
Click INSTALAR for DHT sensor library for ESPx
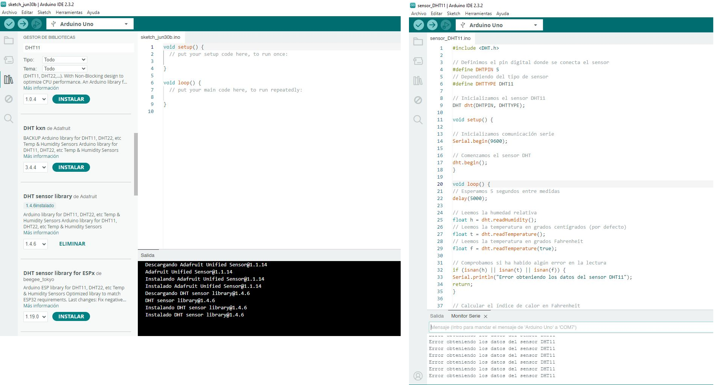click(71, 316)
